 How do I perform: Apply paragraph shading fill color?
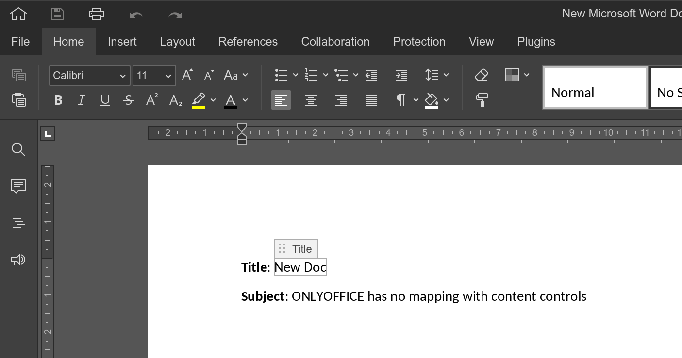point(432,100)
